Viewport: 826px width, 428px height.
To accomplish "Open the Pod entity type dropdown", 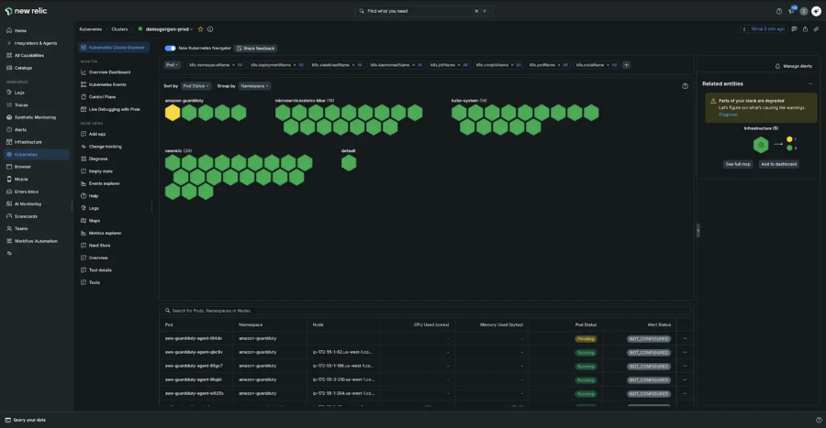I will coord(172,65).
